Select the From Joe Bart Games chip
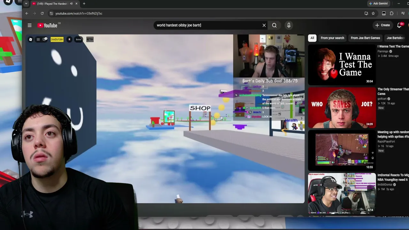 tap(365, 38)
